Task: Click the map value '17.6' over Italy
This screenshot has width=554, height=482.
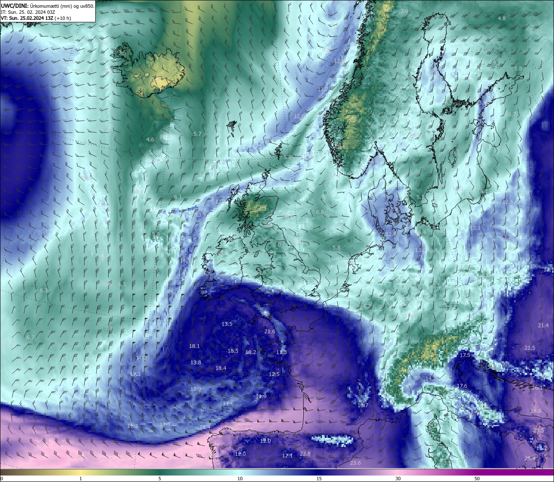Action: (x=462, y=386)
